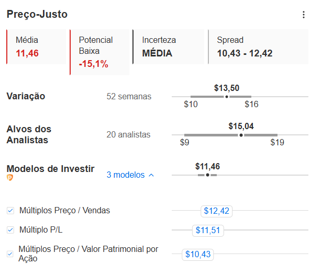Click the orange InvestingPro badge icon
Screen dimensions: 311x276
coord(10,177)
